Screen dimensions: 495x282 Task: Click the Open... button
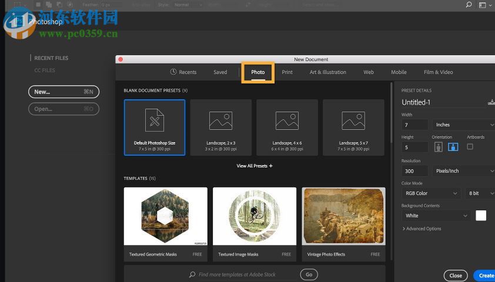tap(63, 109)
